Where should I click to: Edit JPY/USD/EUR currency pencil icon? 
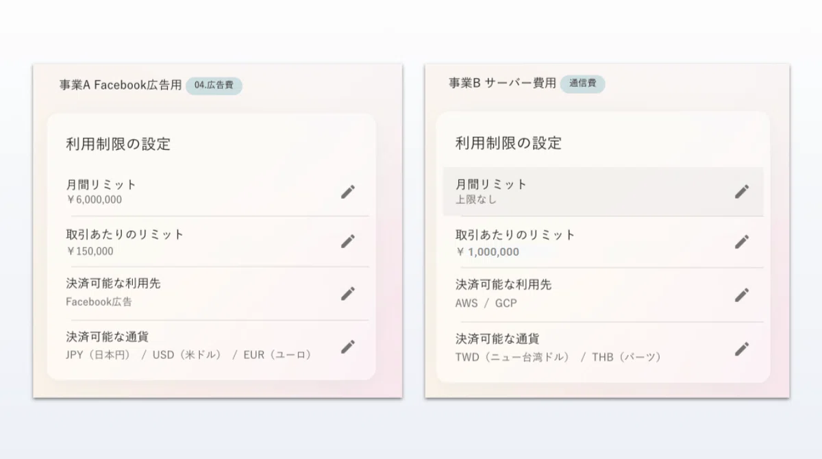tap(348, 347)
